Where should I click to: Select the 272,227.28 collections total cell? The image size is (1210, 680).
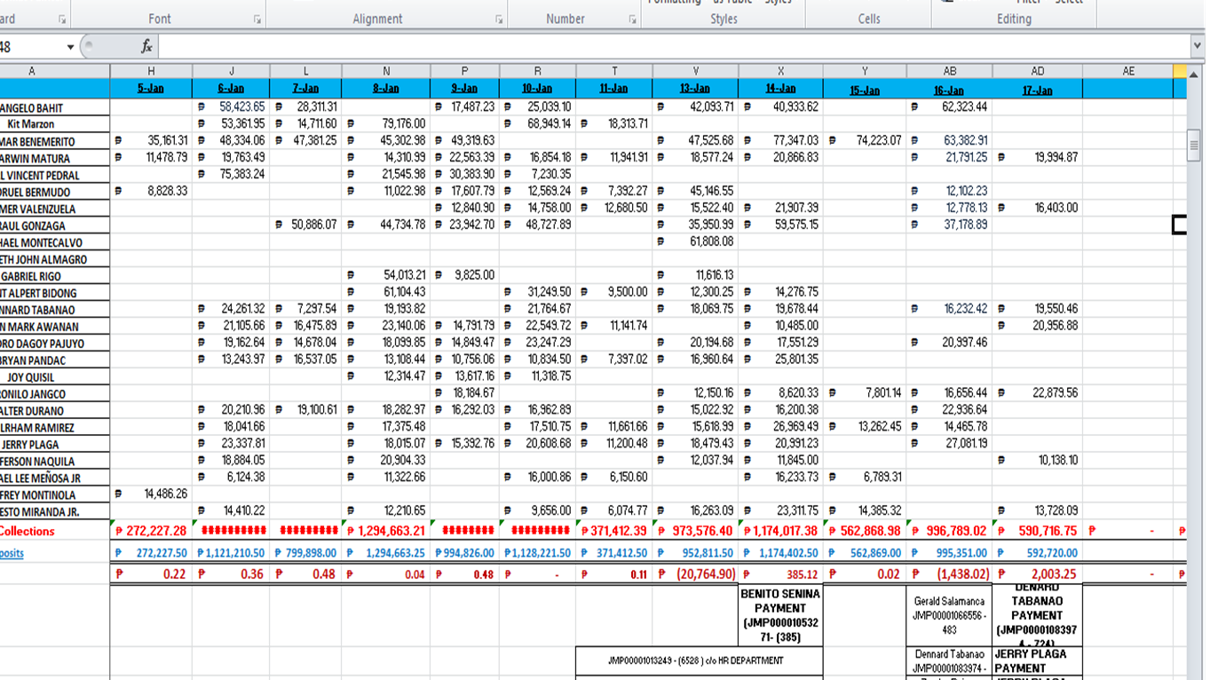pyautogui.click(x=151, y=531)
